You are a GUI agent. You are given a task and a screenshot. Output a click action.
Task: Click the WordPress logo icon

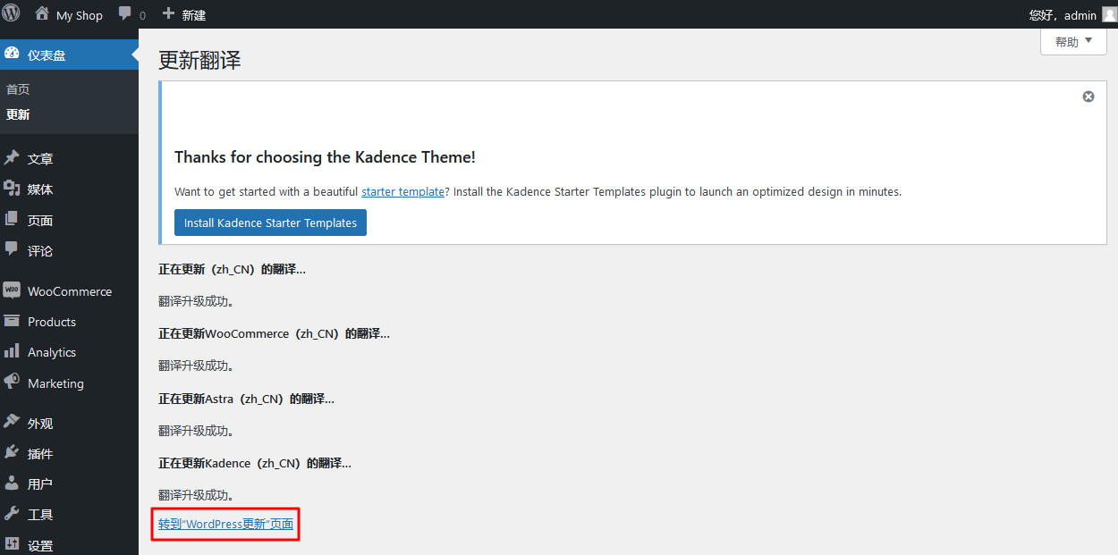click(11, 14)
